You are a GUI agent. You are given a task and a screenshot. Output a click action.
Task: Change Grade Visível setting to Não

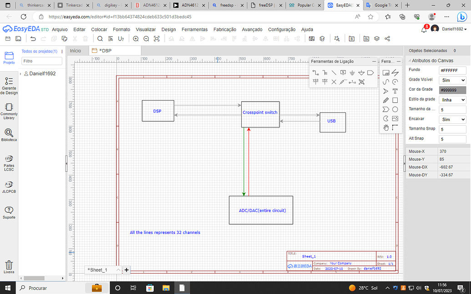[452, 80]
